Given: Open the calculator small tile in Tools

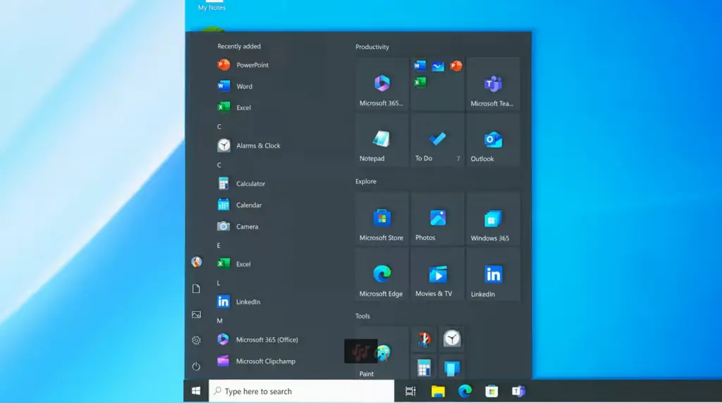Looking at the screenshot, I should 424,368.
